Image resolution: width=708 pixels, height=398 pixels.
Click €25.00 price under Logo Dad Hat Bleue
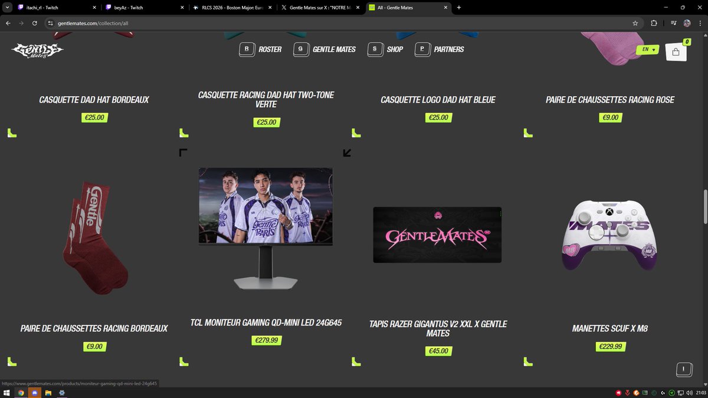click(x=438, y=117)
